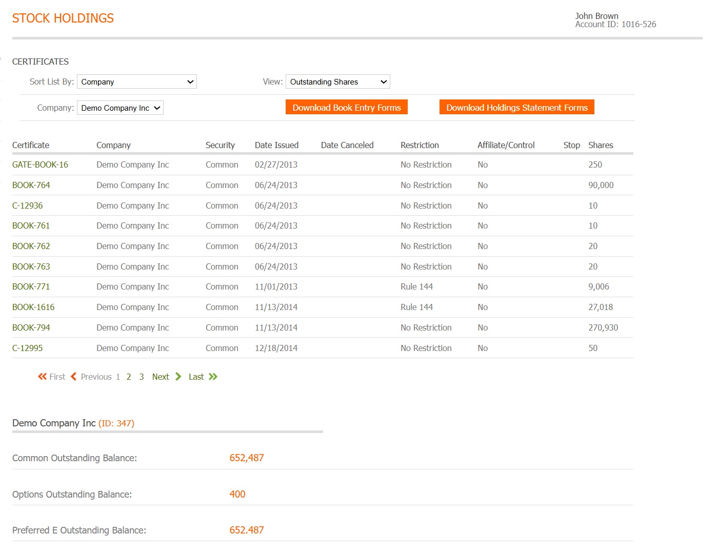Download Book Entry Forms
718x555 pixels.
(x=346, y=108)
